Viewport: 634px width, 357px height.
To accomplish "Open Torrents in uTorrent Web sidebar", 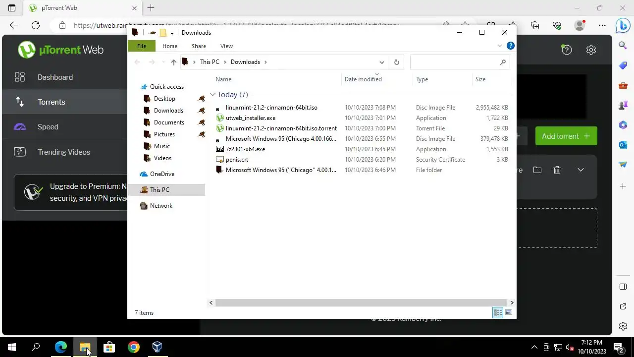I will coord(51,102).
